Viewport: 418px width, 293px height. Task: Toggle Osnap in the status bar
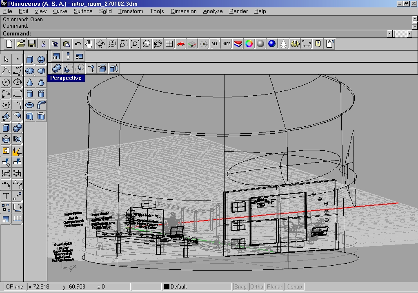tap(294, 286)
